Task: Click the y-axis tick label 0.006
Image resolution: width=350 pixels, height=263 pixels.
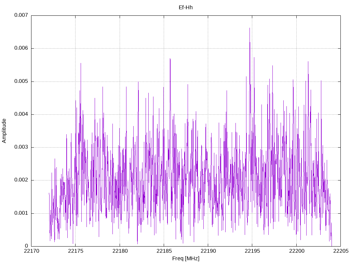Action: tap(21, 48)
